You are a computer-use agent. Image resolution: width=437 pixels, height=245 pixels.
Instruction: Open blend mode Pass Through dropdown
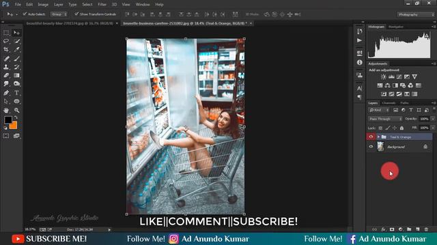coord(385,119)
